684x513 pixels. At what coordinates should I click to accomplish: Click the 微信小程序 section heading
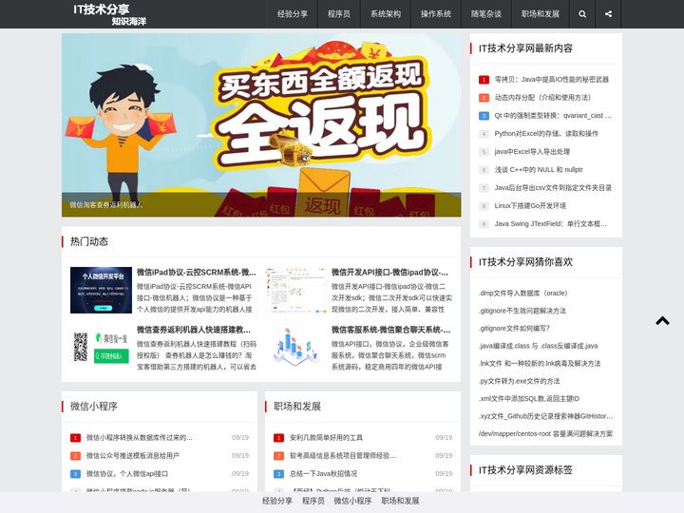point(94,407)
